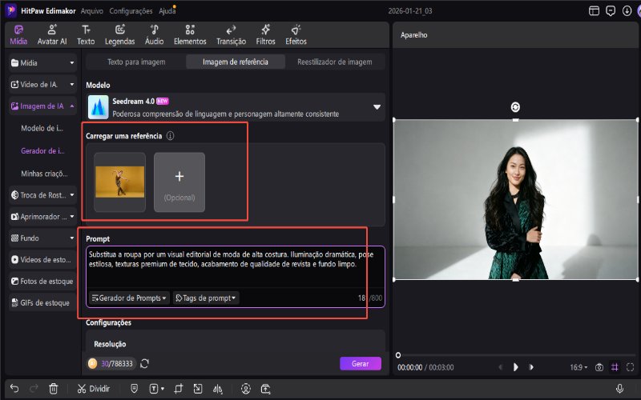This screenshot has height=400, width=641.
Task: Click the info icon beside Carregar uma referência
Action: pyautogui.click(x=171, y=136)
